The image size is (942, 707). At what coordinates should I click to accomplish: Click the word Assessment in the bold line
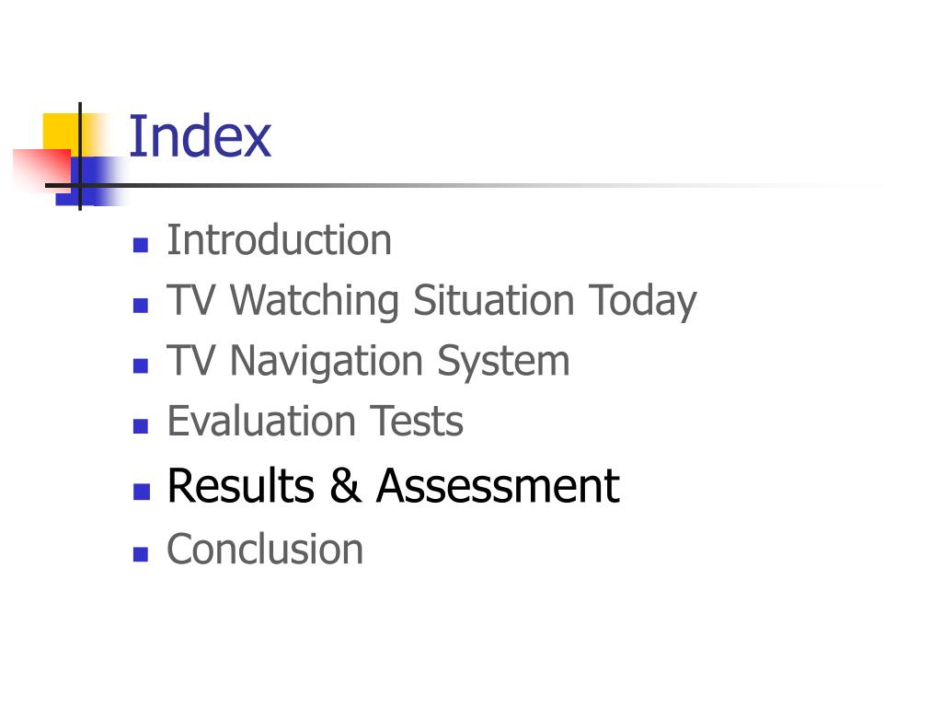coord(498,485)
